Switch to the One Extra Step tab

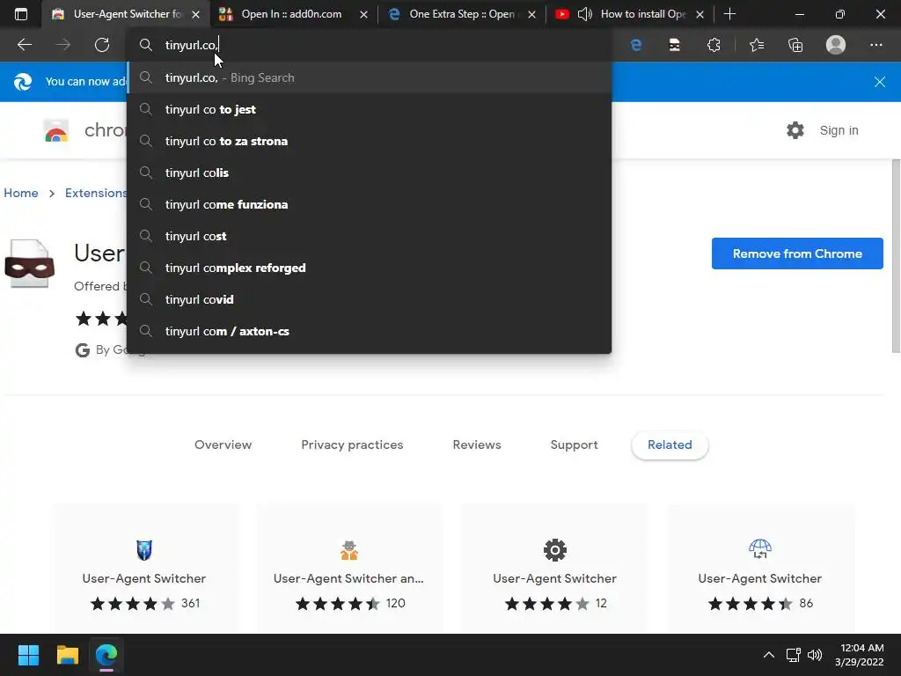point(463,14)
